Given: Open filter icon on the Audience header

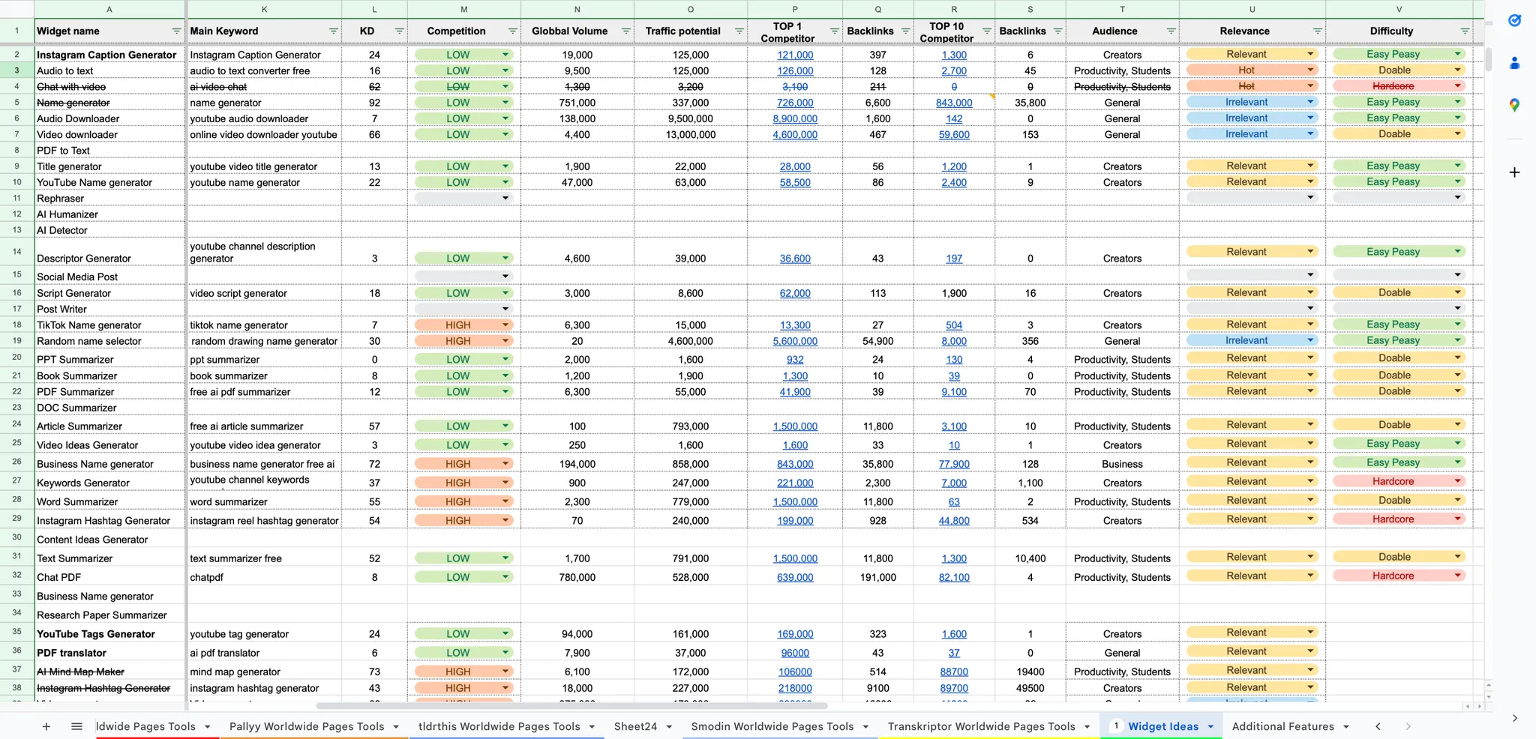Looking at the screenshot, I should click(x=1171, y=31).
